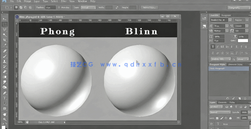Select the Eraser tool
251x129 pixels.
[x=5, y=72]
